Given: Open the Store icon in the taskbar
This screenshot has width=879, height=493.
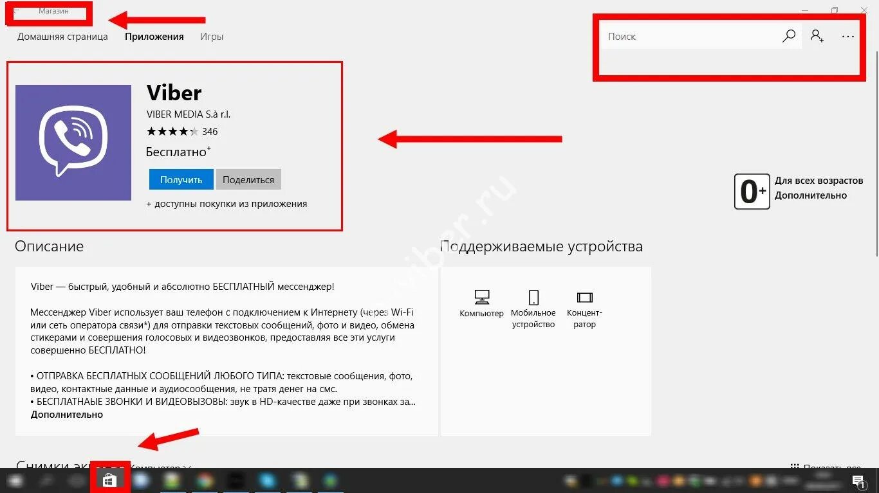Looking at the screenshot, I should tap(109, 480).
